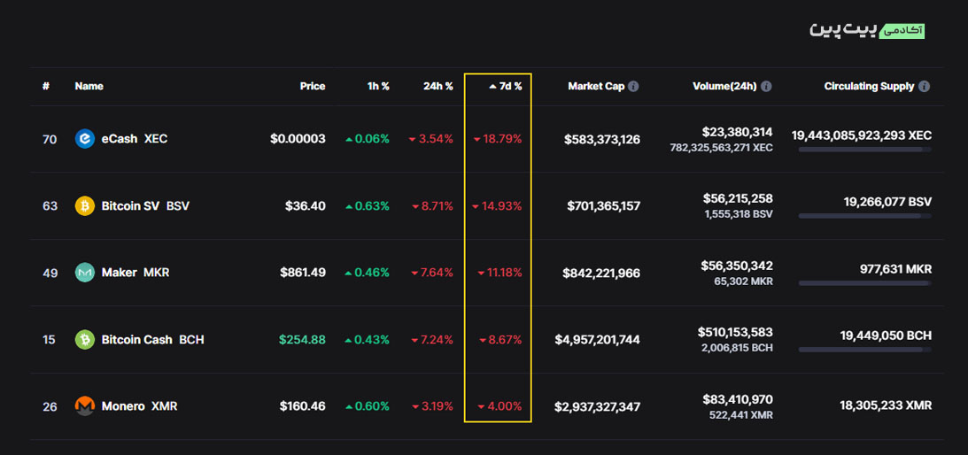Image resolution: width=968 pixels, height=455 pixels.
Task: Click the Bitcoin Cash 1h change 0.43%
Action: (x=368, y=340)
